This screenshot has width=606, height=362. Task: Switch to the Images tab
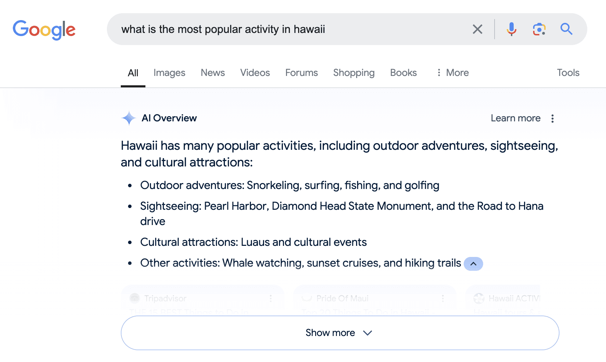pos(169,72)
